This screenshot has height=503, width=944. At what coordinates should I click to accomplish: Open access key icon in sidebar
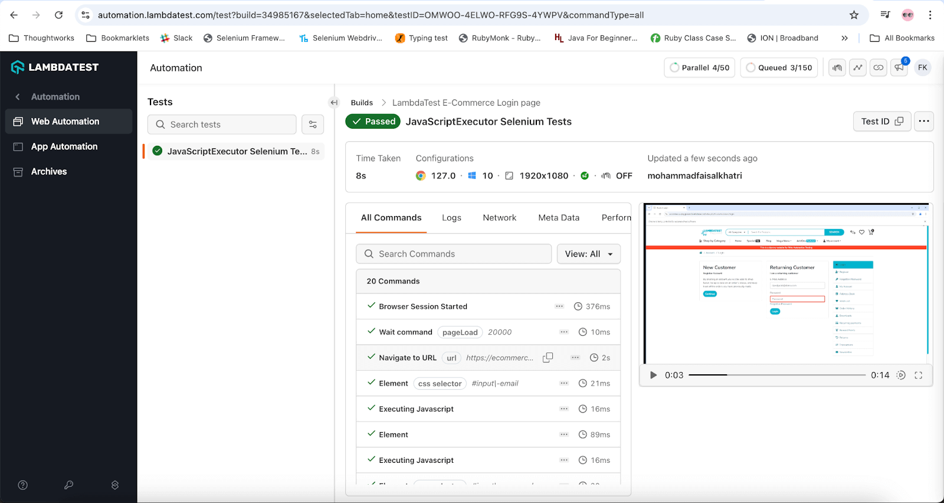(x=68, y=485)
